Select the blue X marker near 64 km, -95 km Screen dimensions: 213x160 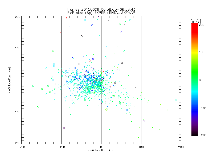click(x=127, y=110)
